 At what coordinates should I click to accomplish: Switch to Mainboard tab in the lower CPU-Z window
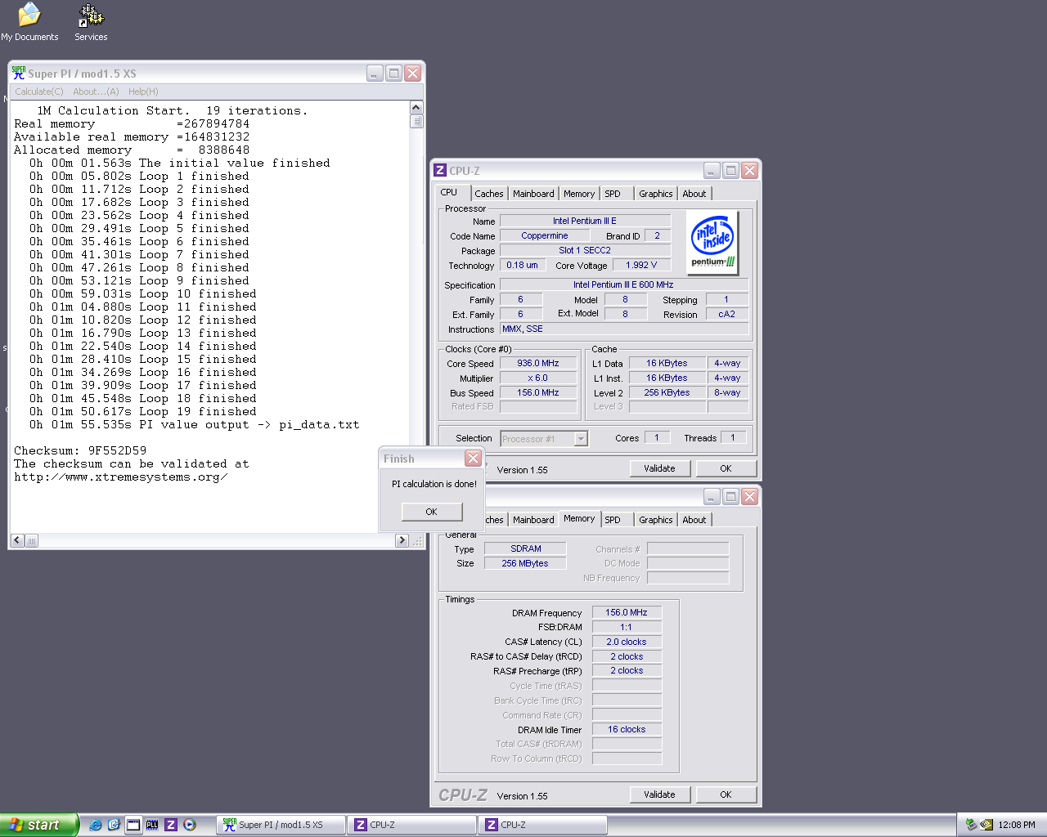[533, 520]
